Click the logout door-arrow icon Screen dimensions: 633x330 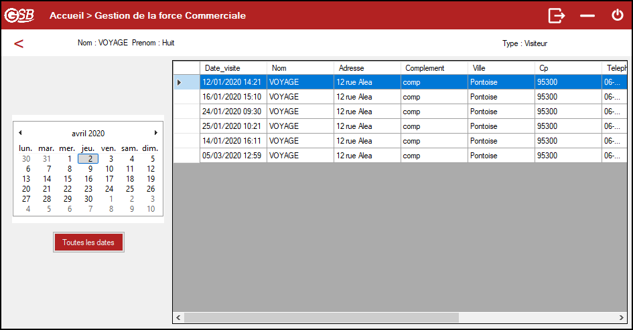[x=556, y=15]
